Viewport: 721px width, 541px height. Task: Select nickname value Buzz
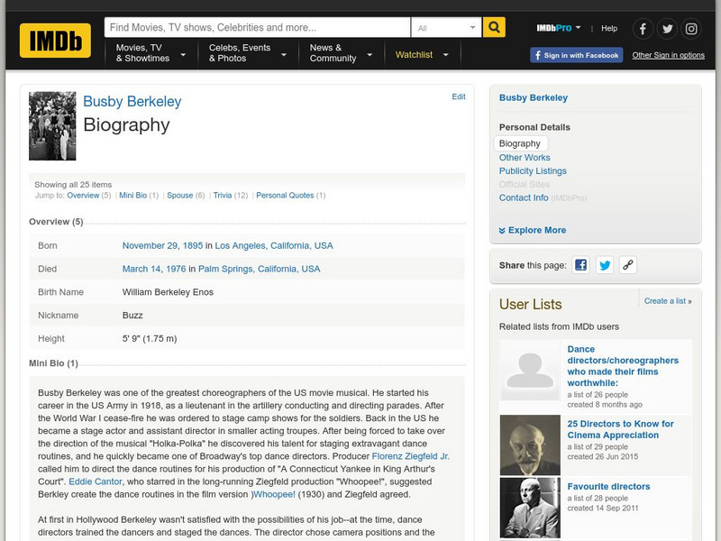[x=132, y=315]
